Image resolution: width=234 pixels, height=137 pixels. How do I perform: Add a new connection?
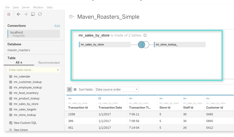[x=57, y=26]
